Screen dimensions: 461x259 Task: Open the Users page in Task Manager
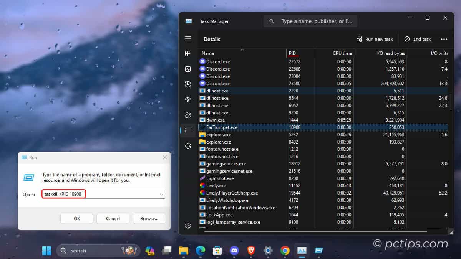(x=187, y=115)
